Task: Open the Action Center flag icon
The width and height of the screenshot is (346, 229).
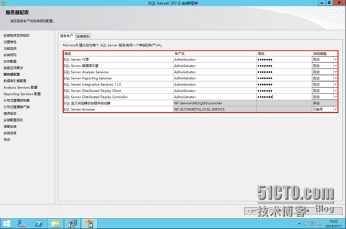Action: click(306, 224)
